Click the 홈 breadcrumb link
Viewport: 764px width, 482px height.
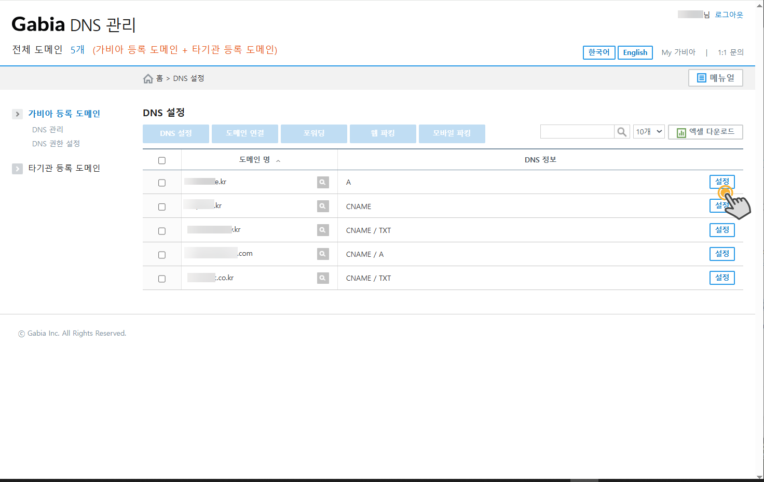click(x=159, y=78)
